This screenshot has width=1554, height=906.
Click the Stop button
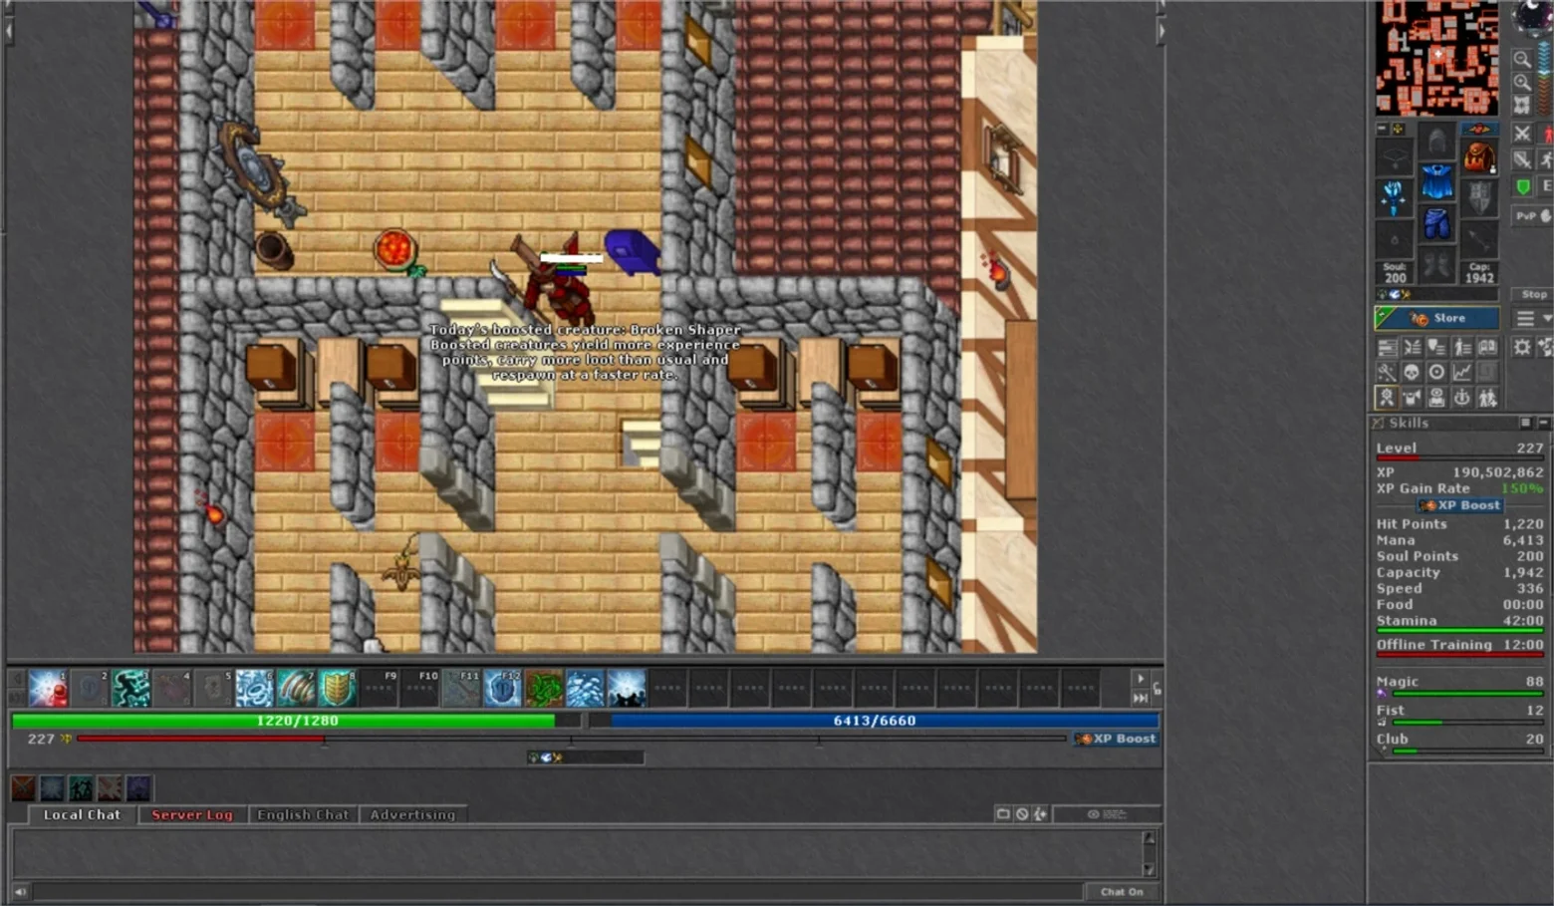pos(1533,294)
